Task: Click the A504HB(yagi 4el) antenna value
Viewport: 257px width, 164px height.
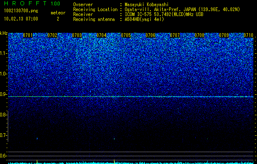Action: pyautogui.click(x=144, y=19)
